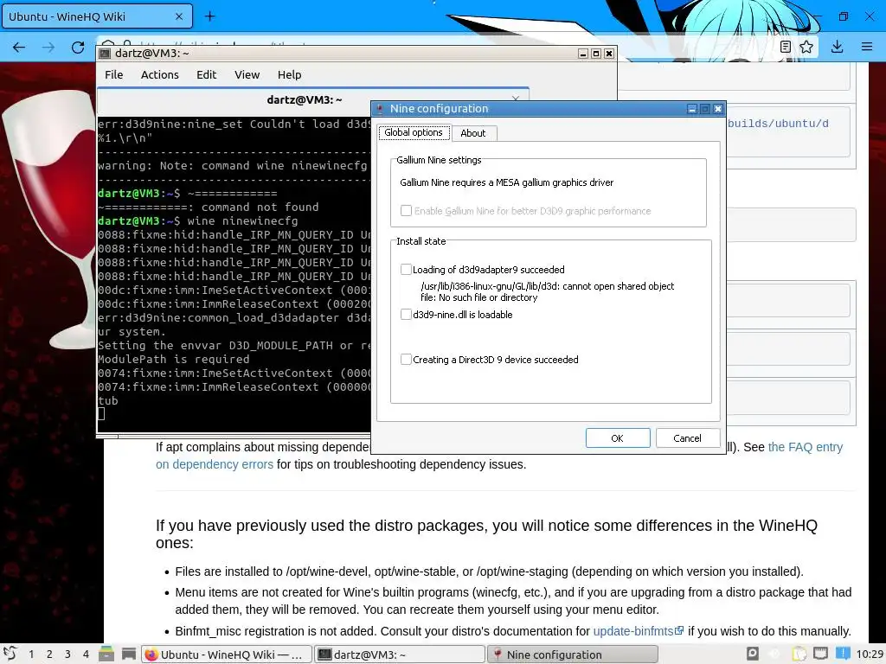
Task: Toggle Loading of d3d9adapter9 succeeded checkbox
Action: tap(406, 270)
